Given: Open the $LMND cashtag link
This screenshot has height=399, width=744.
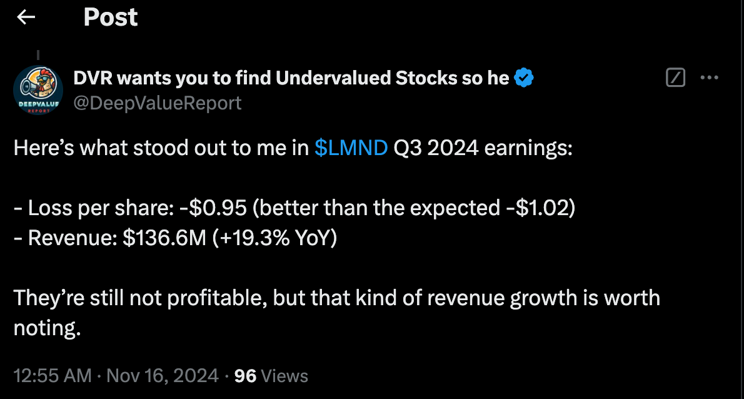Looking at the screenshot, I should click(351, 148).
